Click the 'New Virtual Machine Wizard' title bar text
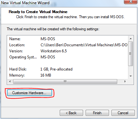138x119 pixels. (x=25, y=3)
